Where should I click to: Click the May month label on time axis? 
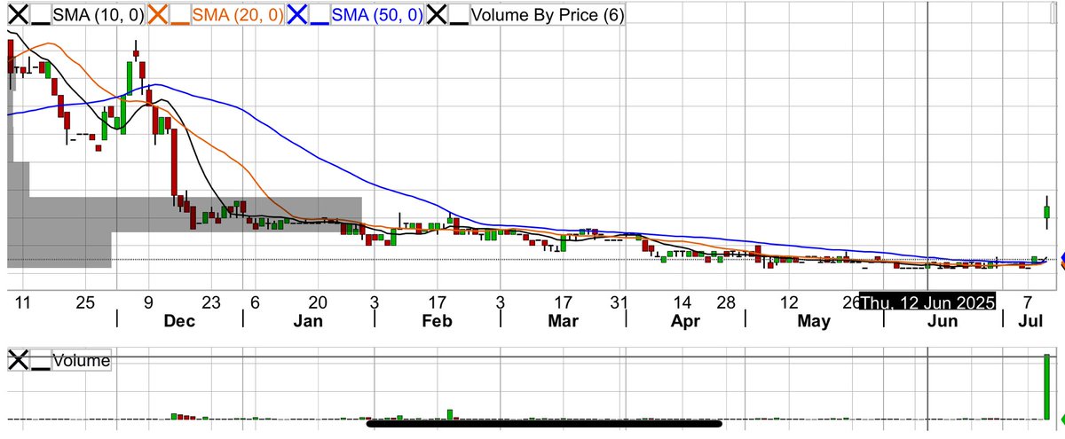click(813, 322)
